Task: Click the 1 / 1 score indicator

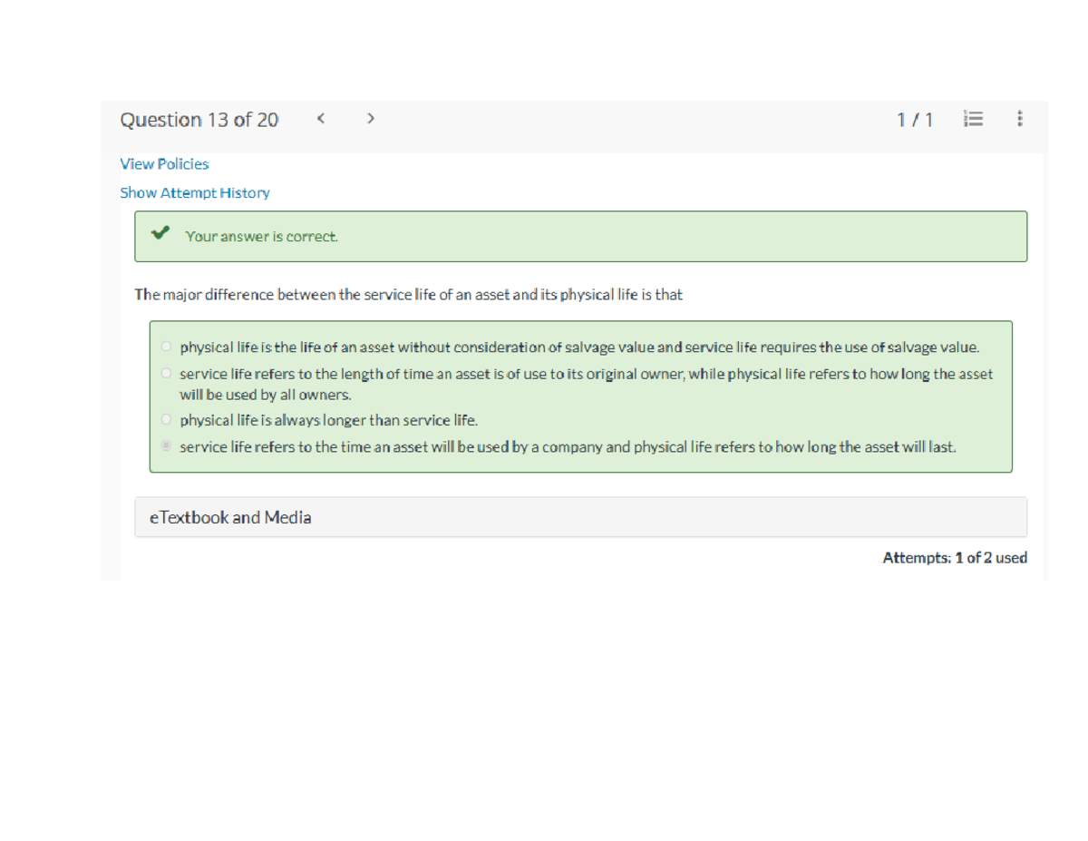Action: point(914,120)
